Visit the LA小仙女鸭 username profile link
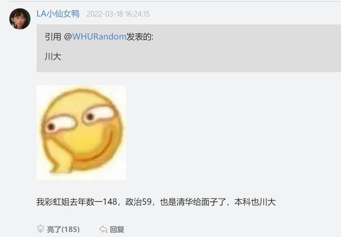Image resolution: width=341 pixels, height=237 pixels. pyautogui.click(x=58, y=14)
